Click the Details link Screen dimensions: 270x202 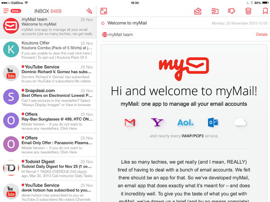tap(262, 35)
